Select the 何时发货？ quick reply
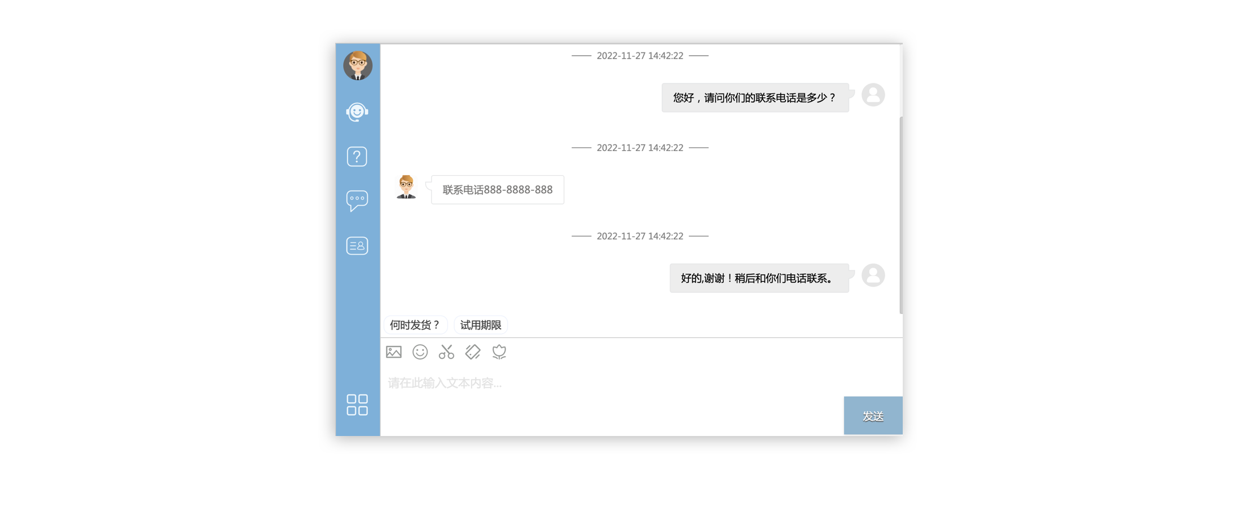This screenshot has width=1239, height=516. pyautogui.click(x=415, y=325)
